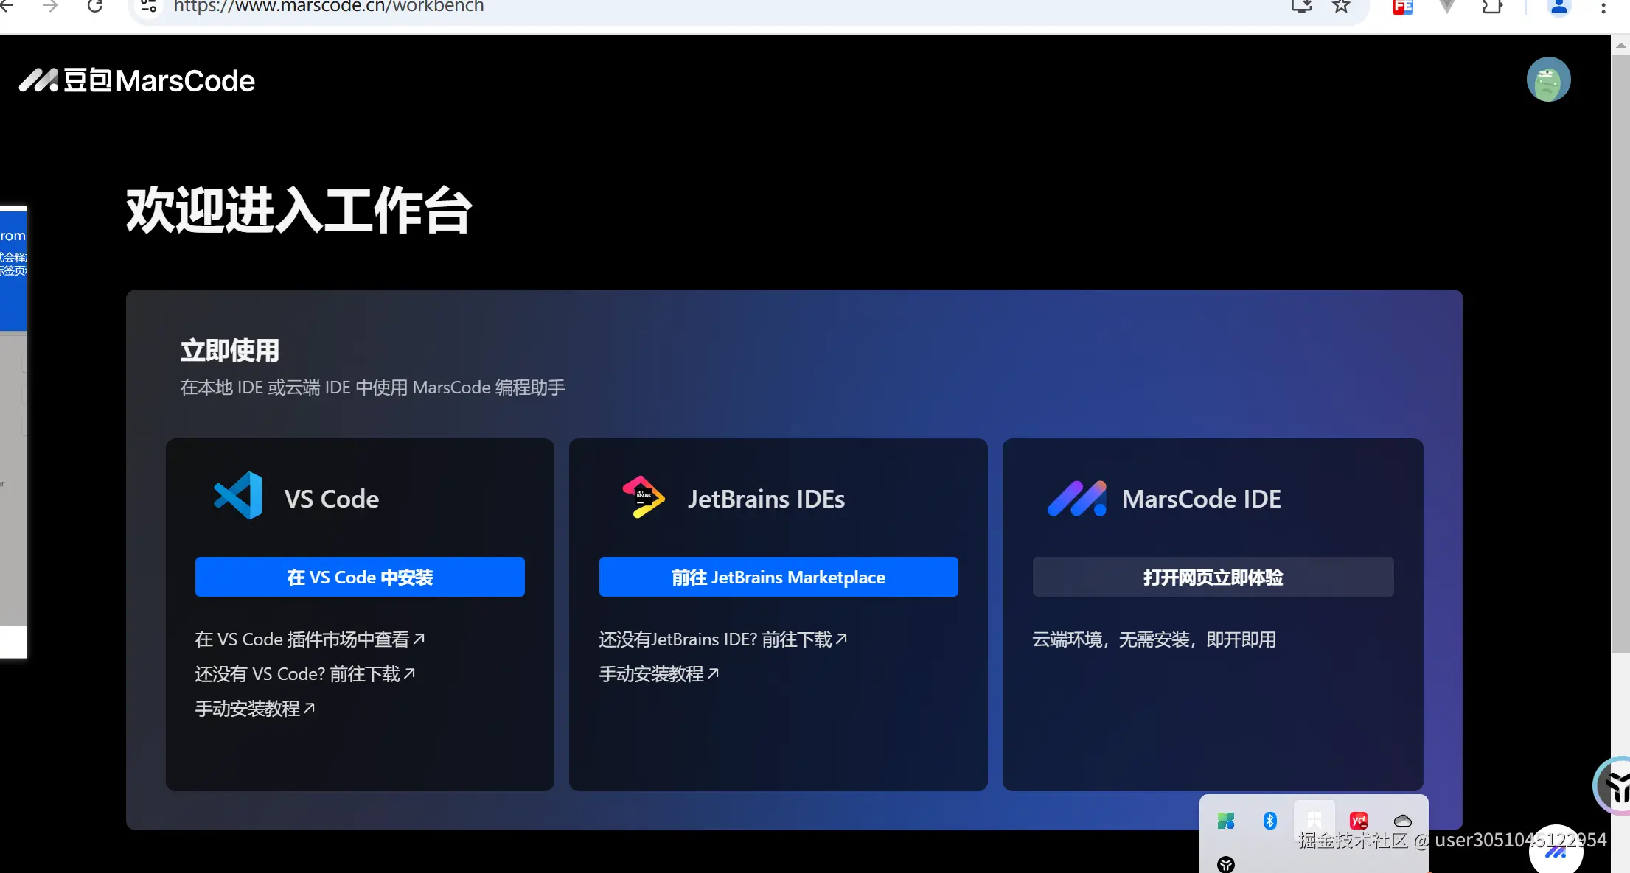This screenshot has height=873, width=1630.
Task: Open the Bluetooth tray icon
Action: click(x=1269, y=821)
